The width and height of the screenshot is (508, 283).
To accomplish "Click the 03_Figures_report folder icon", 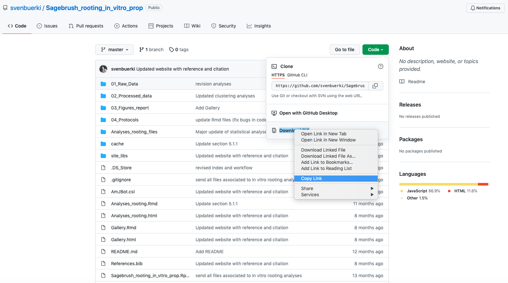I will (103, 108).
